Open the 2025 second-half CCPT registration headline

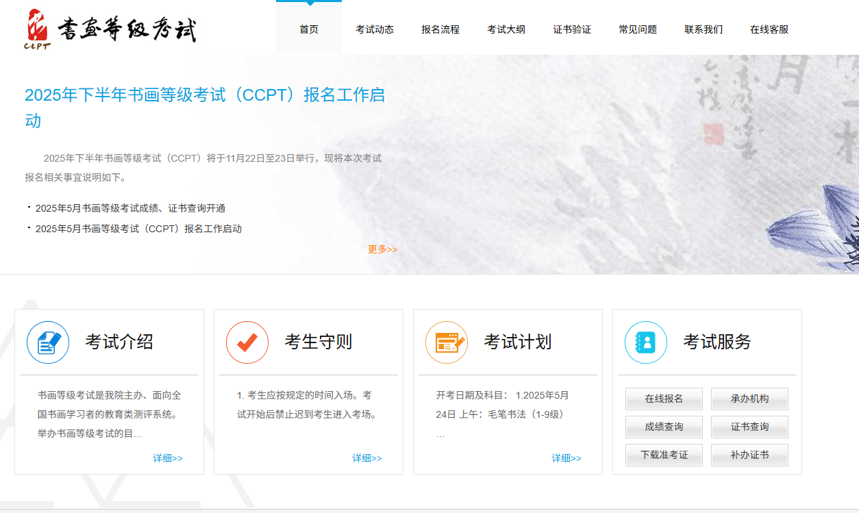pyautogui.click(x=204, y=108)
